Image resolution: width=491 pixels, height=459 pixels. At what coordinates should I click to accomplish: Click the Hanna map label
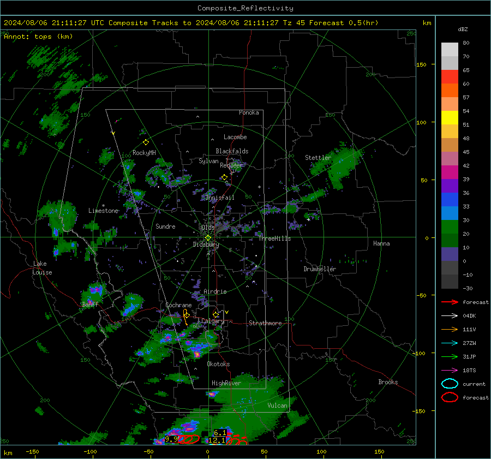point(381,243)
